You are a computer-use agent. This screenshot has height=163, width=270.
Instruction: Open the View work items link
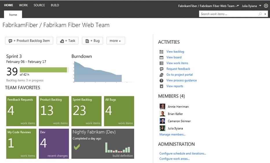point(177,63)
